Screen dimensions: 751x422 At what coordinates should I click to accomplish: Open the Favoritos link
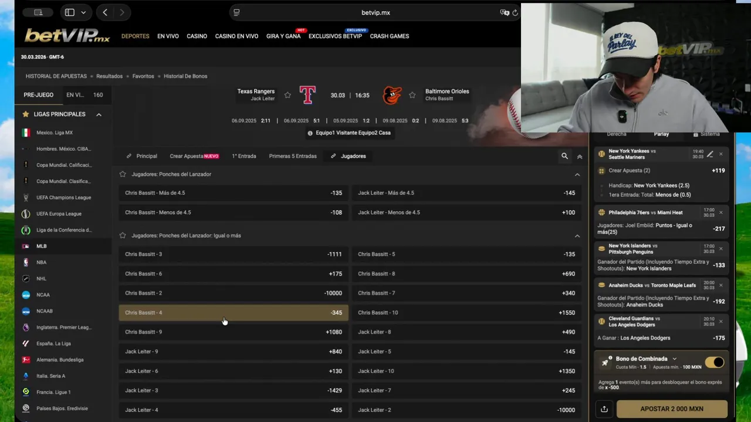coord(143,76)
